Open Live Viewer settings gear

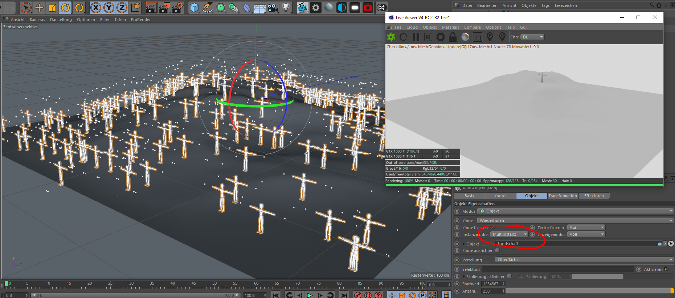440,37
